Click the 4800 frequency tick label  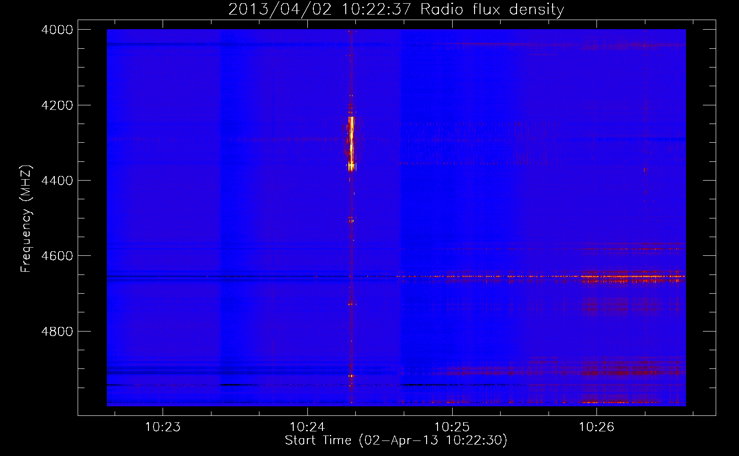[57, 332]
